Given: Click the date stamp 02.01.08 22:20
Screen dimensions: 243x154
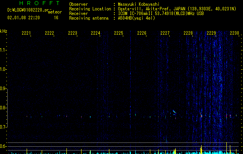Looking at the screenshot, I should [24, 18].
